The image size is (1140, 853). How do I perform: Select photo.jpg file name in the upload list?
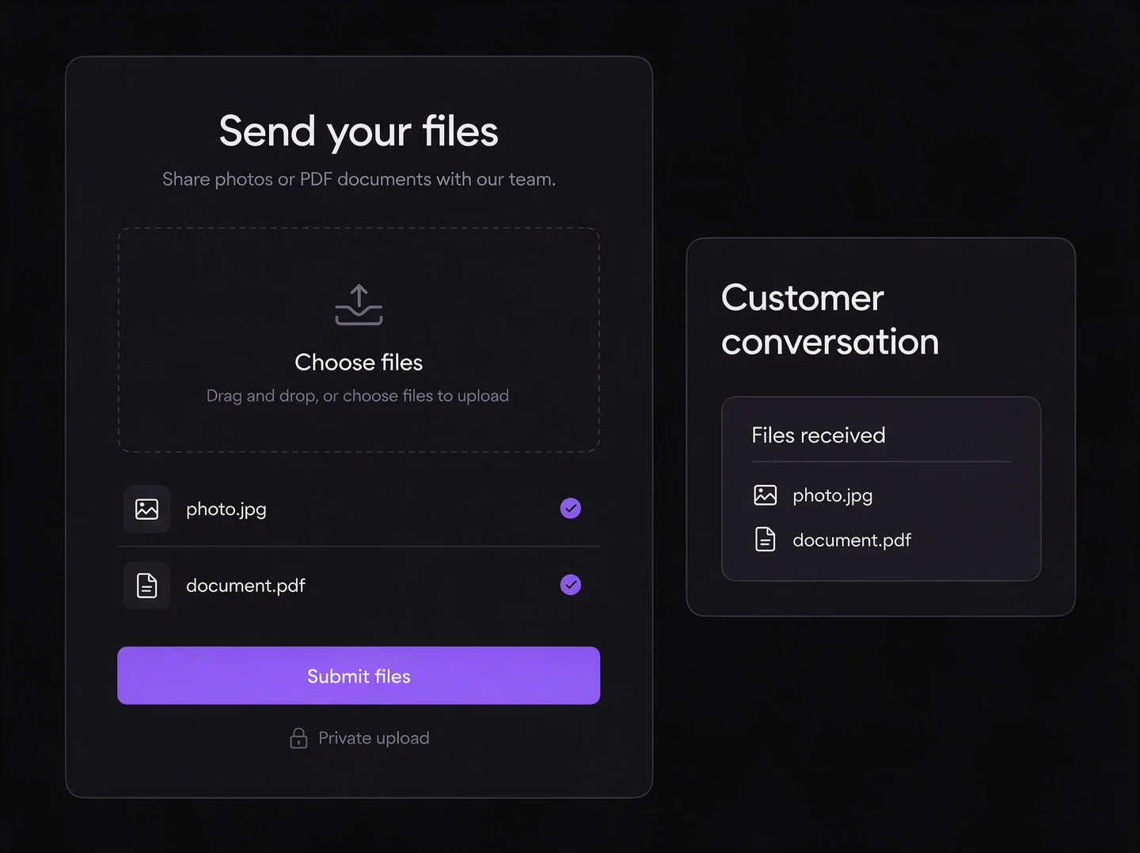[226, 510]
